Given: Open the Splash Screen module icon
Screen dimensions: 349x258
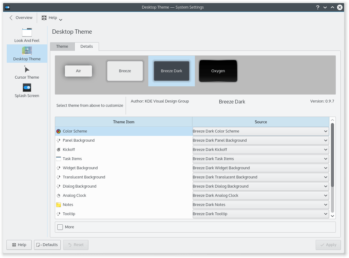Looking at the screenshot, I should (x=27, y=88).
